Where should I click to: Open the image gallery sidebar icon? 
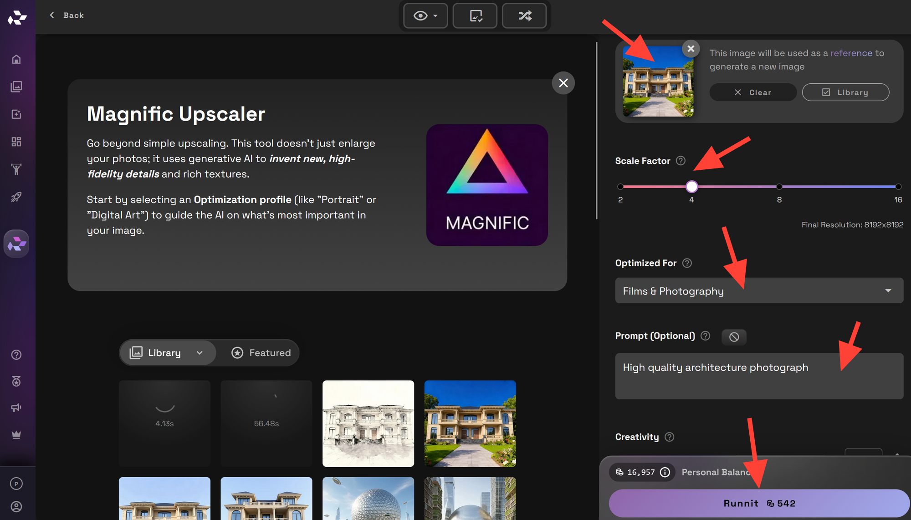coord(16,87)
